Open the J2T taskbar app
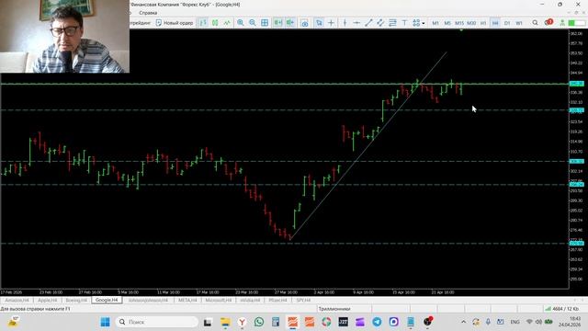 (x=343, y=322)
